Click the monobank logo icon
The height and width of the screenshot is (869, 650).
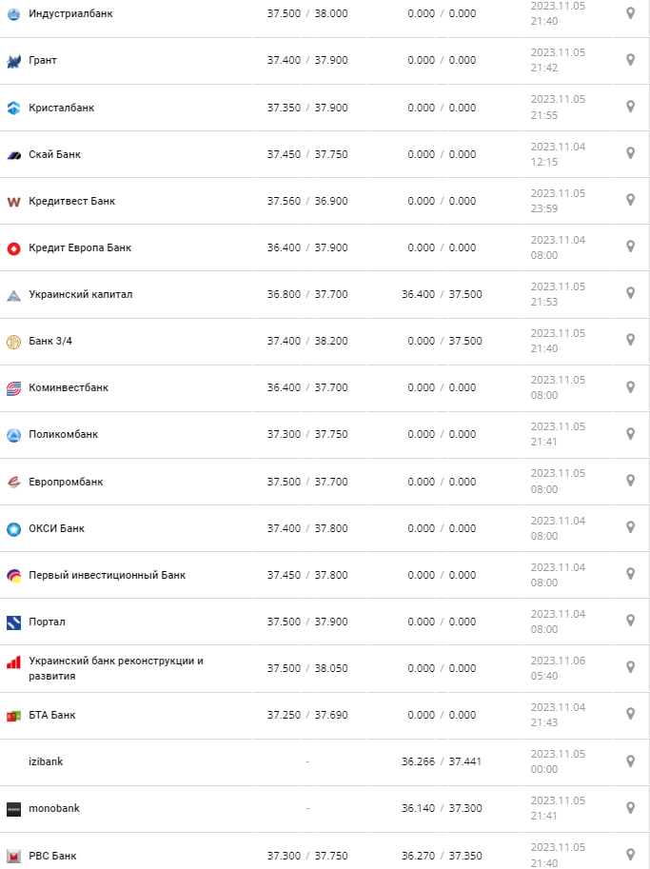pyautogui.click(x=13, y=809)
